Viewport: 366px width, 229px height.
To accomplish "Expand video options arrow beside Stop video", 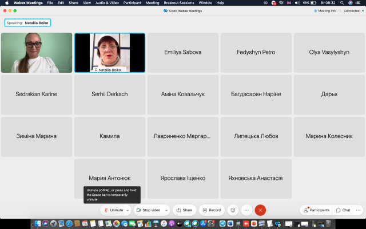I will [x=166, y=210].
